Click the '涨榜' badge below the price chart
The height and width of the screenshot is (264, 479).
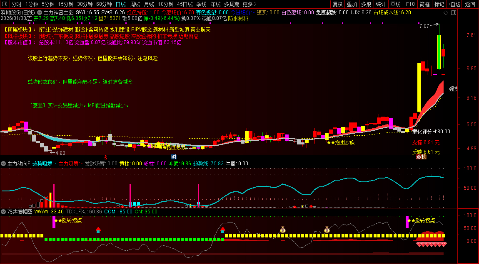[421, 157]
